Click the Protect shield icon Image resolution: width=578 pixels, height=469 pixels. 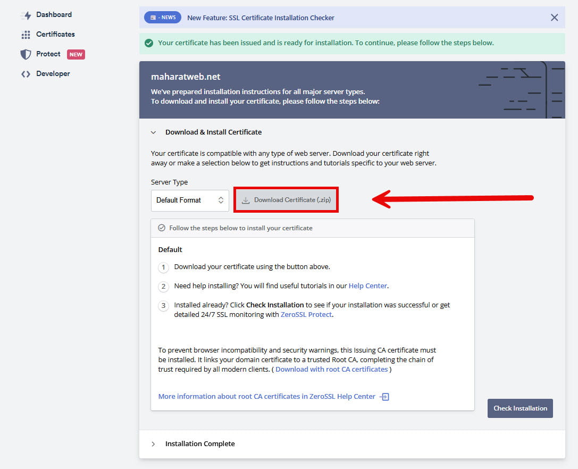pos(26,54)
